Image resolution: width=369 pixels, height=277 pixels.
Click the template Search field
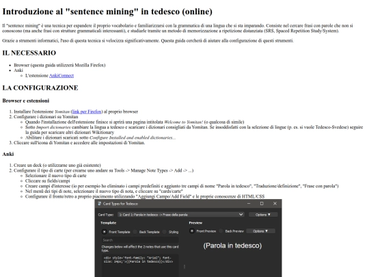click(x=140, y=240)
